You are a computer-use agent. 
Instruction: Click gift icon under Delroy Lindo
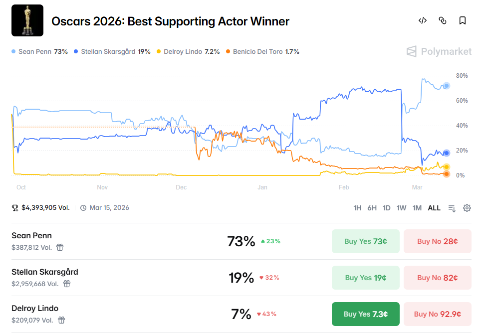tap(61, 320)
